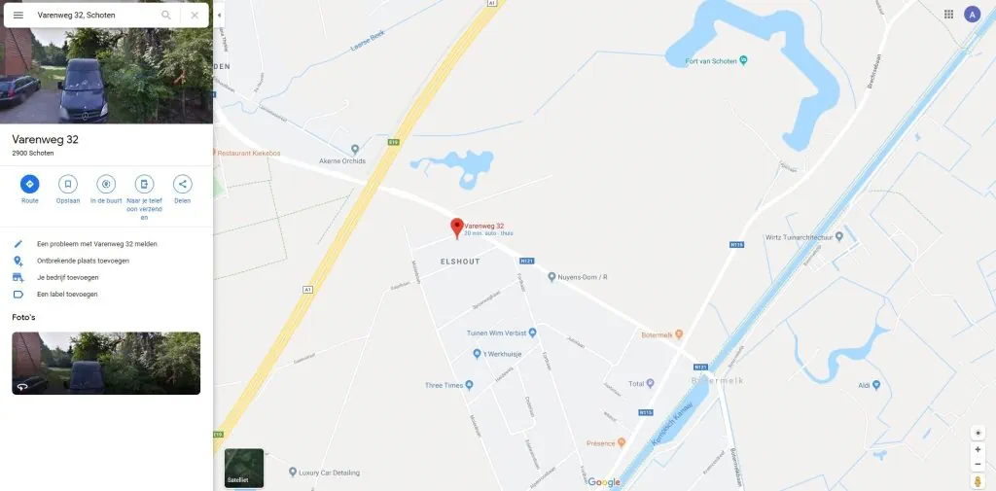Share the place with Delen

coord(182,190)
